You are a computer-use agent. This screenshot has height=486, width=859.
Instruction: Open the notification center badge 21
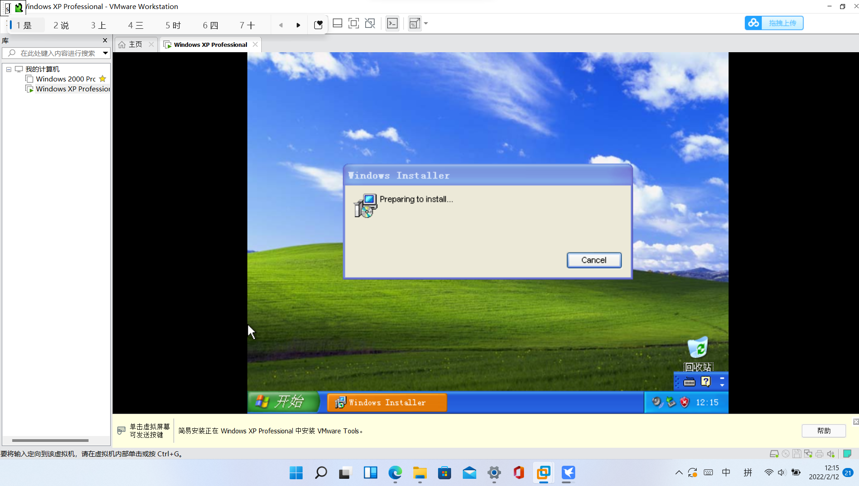(848, 472)
